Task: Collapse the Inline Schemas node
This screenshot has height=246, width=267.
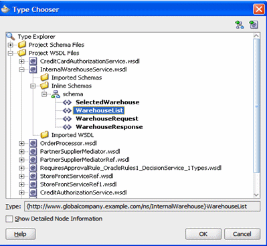Action: tap(33, 86)
